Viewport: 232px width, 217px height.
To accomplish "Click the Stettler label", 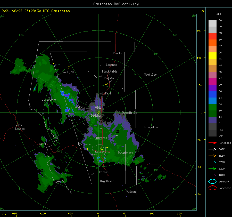I will [150, 75].
